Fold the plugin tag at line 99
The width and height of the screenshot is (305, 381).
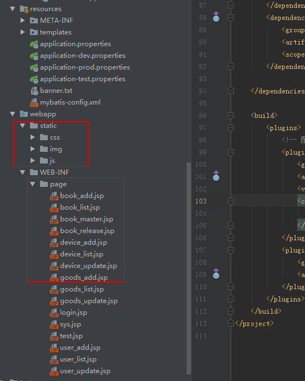pos(231,152)
